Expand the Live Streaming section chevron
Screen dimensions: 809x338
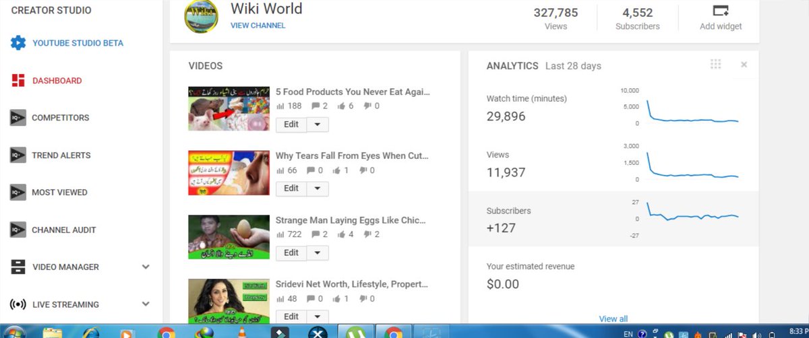tap(146, 304)
